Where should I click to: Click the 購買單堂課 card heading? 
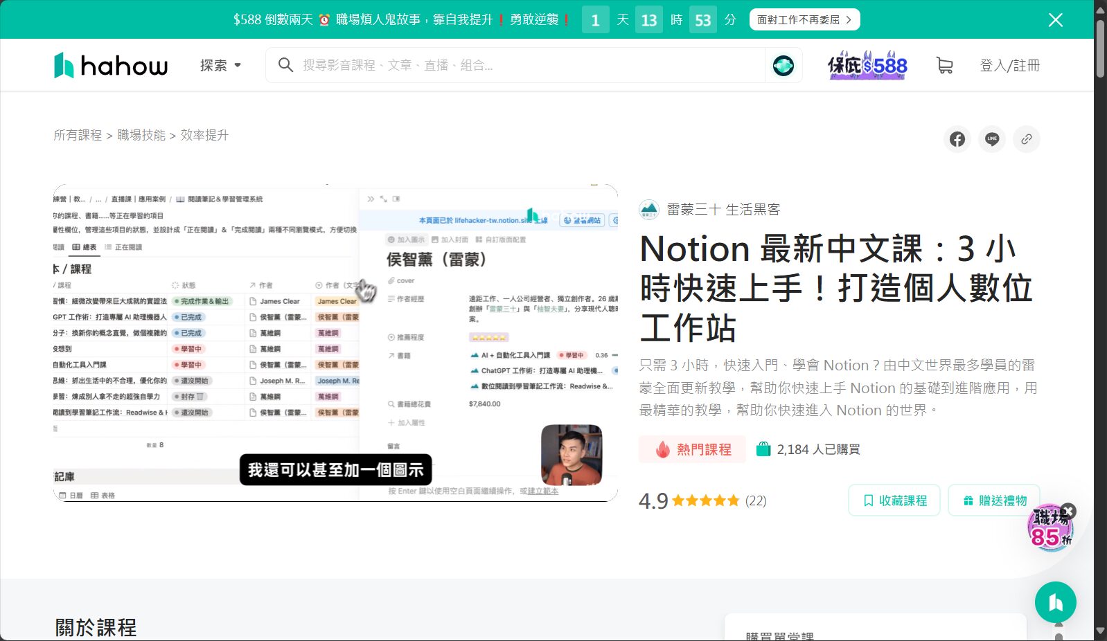(x=779, y=635)
